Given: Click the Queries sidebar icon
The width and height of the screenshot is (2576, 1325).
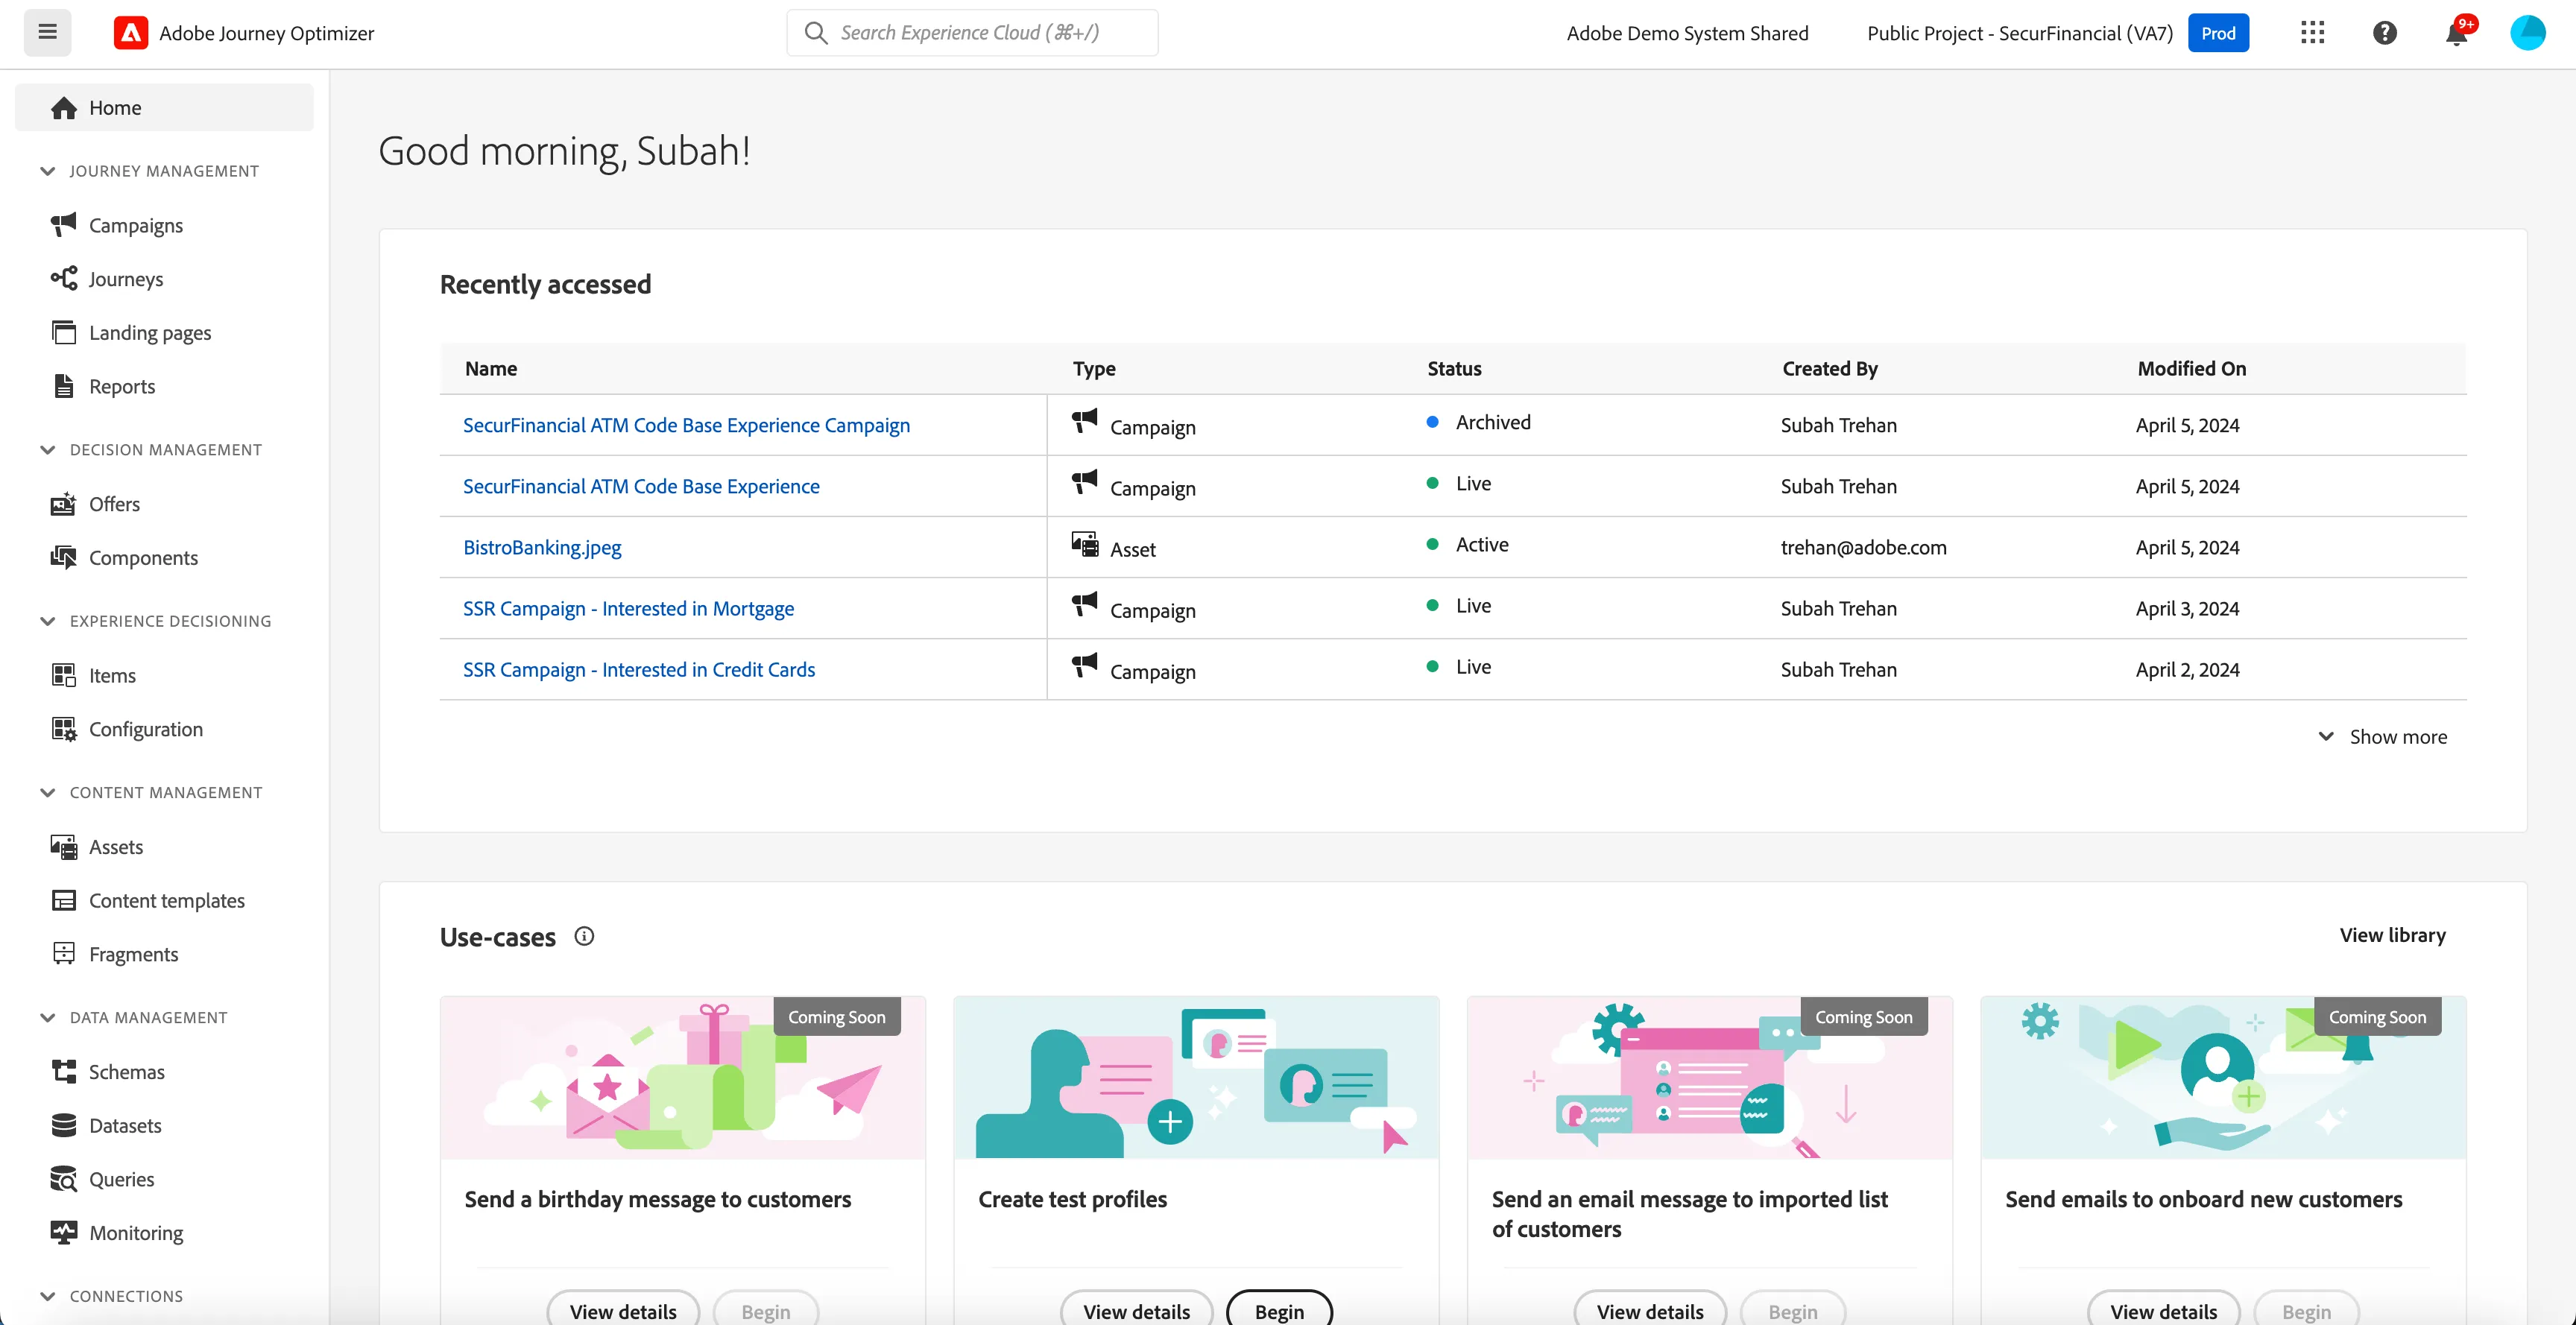Looking at the screenshot, I should point(63,1179).
